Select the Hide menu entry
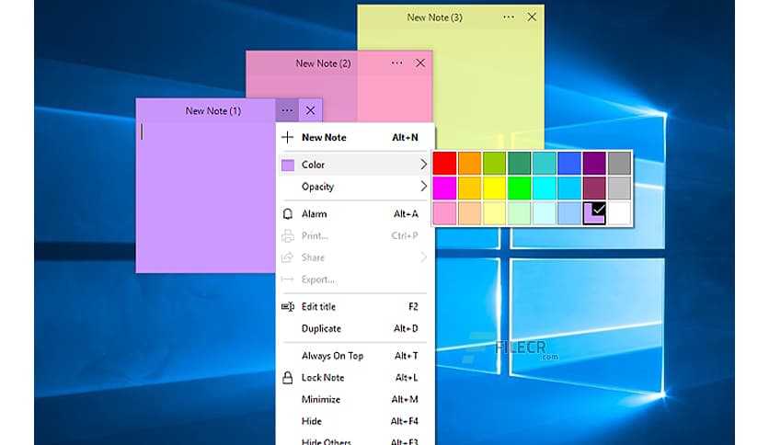The image size is (769, 445). pyautogui.click(x=354, y=421)
